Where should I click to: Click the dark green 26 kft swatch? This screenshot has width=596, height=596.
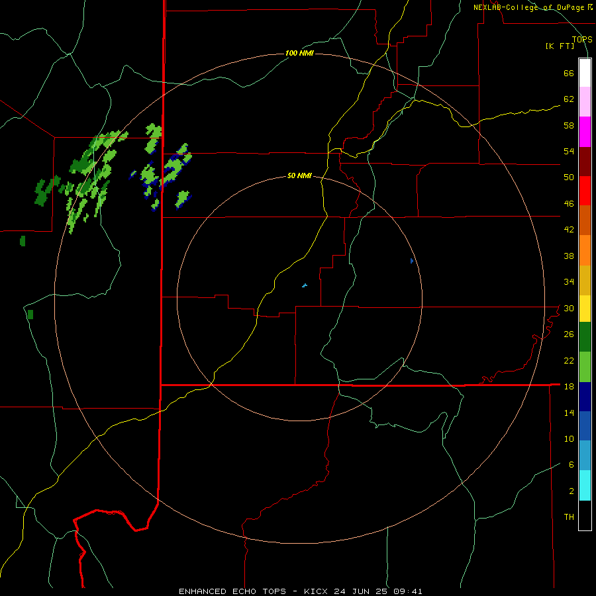point(585,337)
